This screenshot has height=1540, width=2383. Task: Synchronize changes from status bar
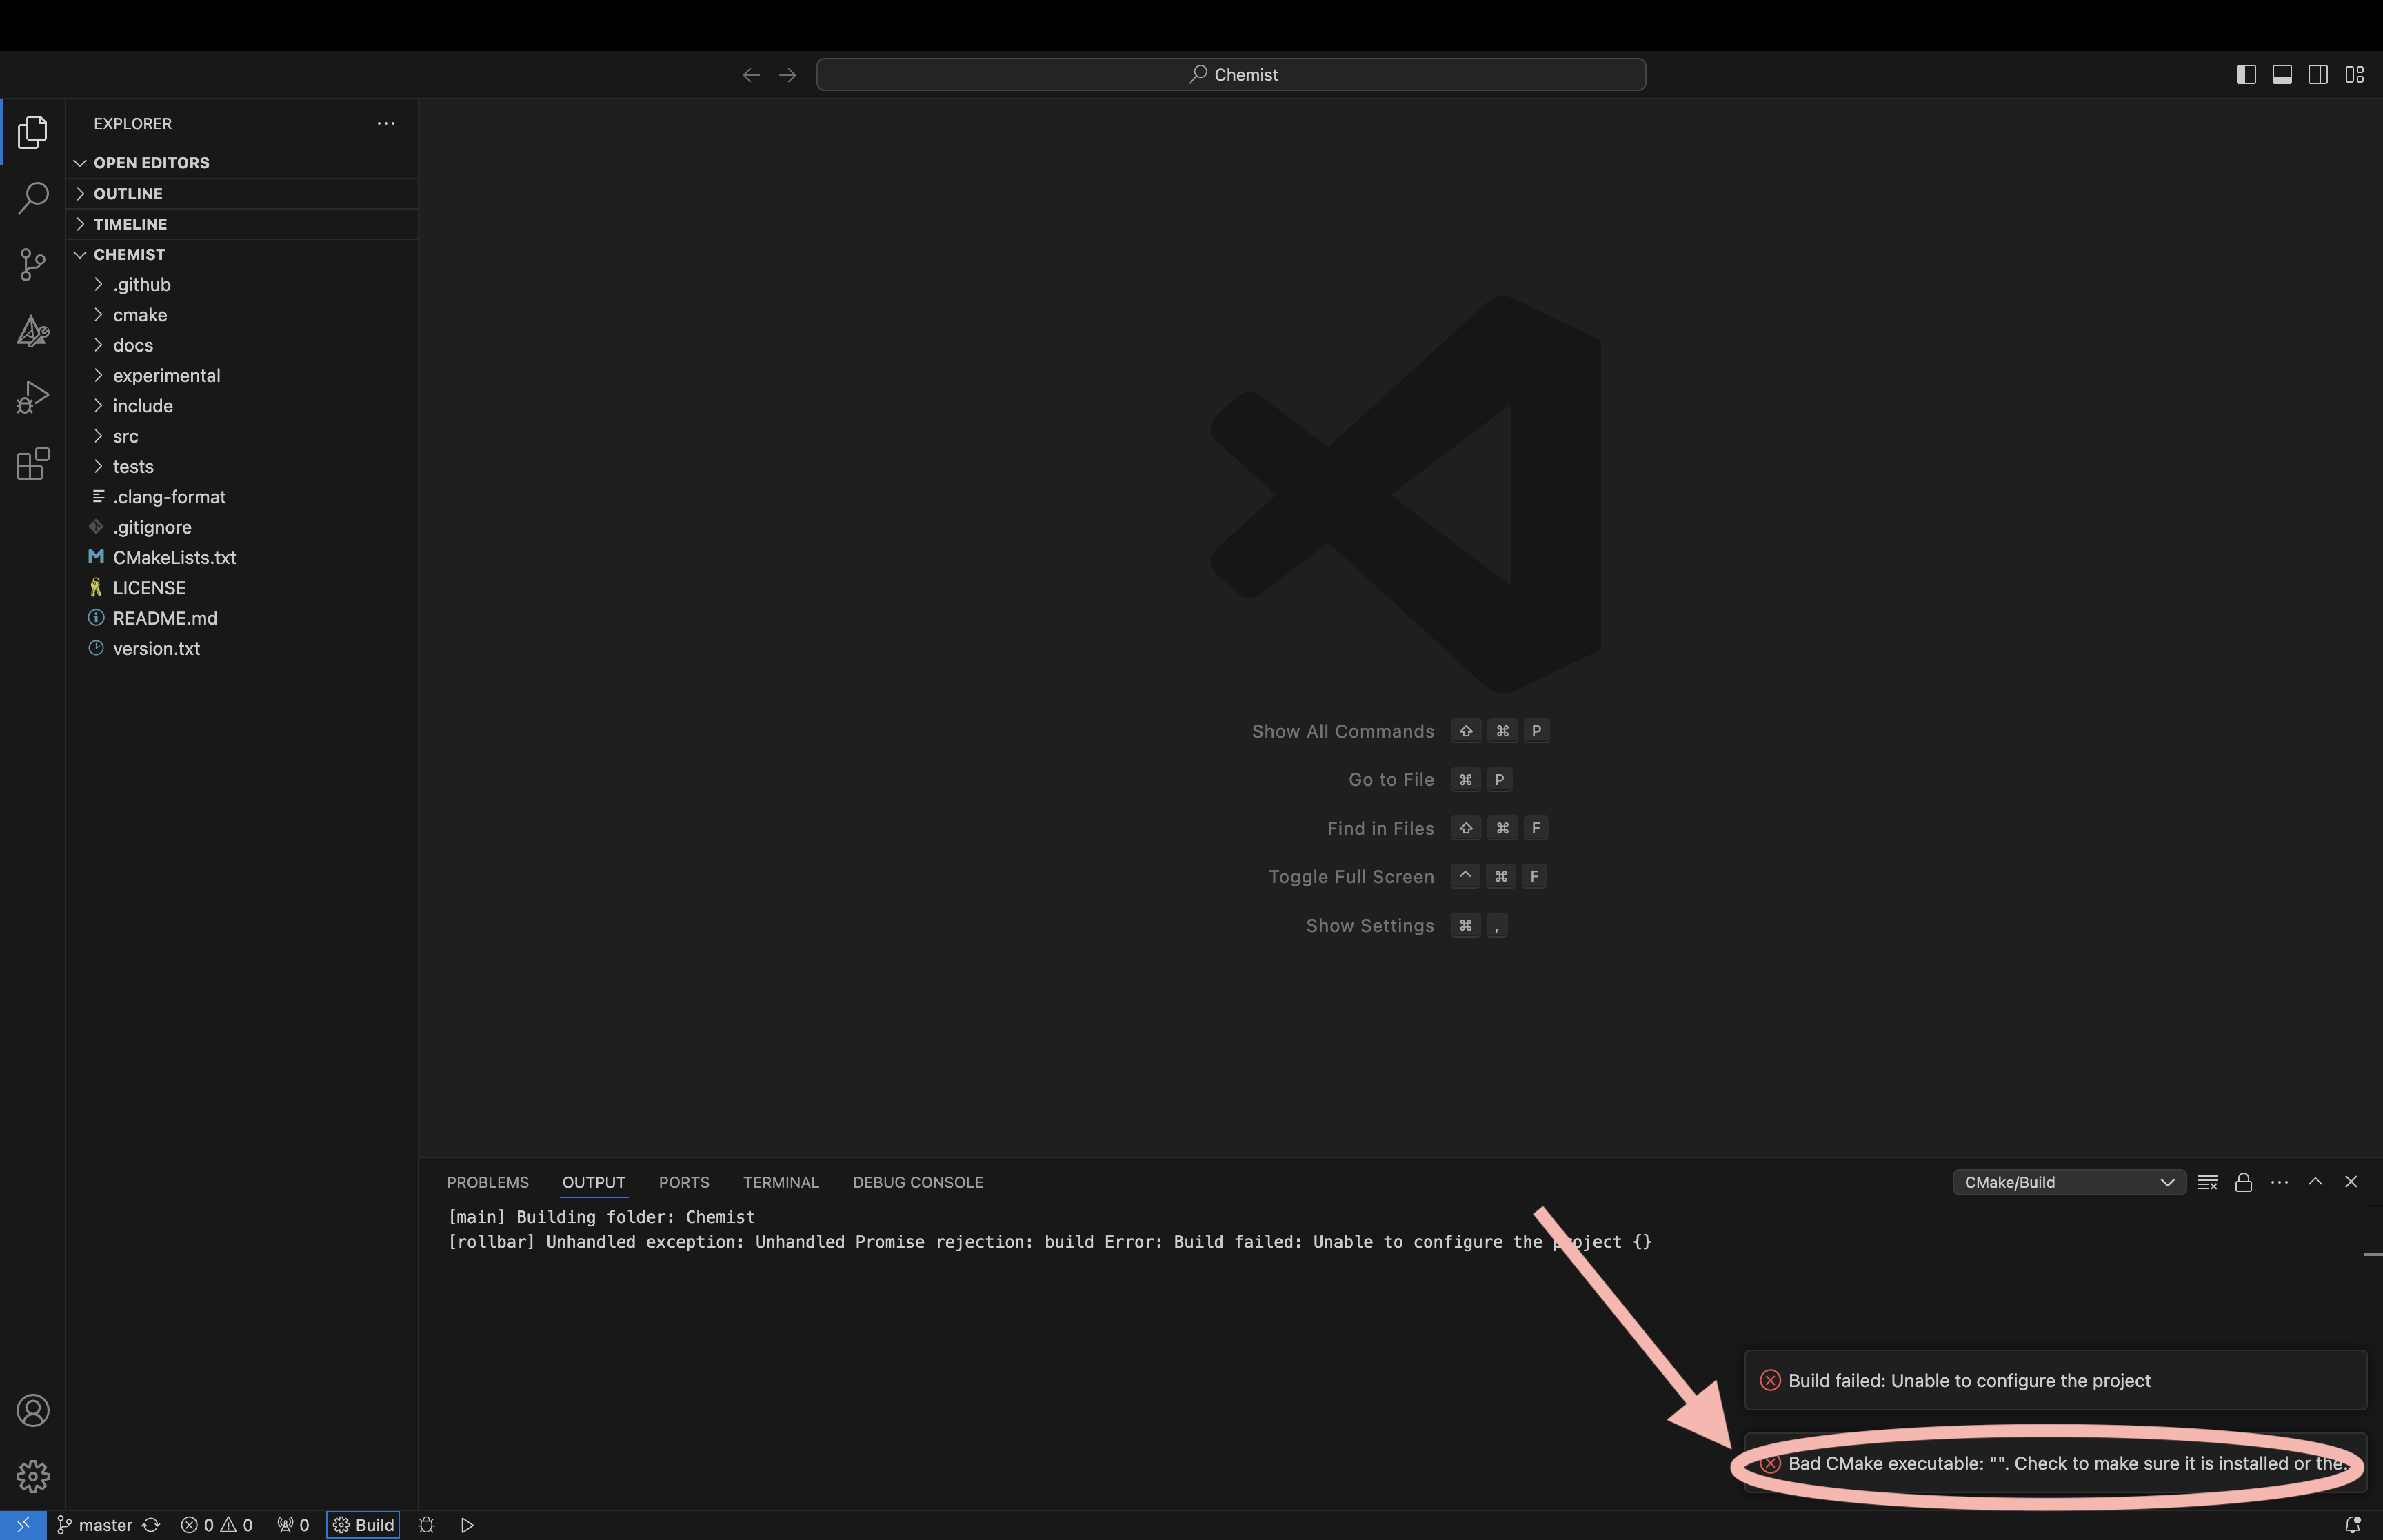tap(151, 1525)
